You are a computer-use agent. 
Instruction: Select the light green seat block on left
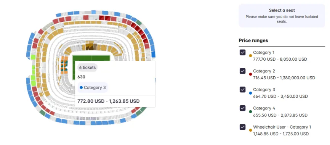(x=33, y=57)
